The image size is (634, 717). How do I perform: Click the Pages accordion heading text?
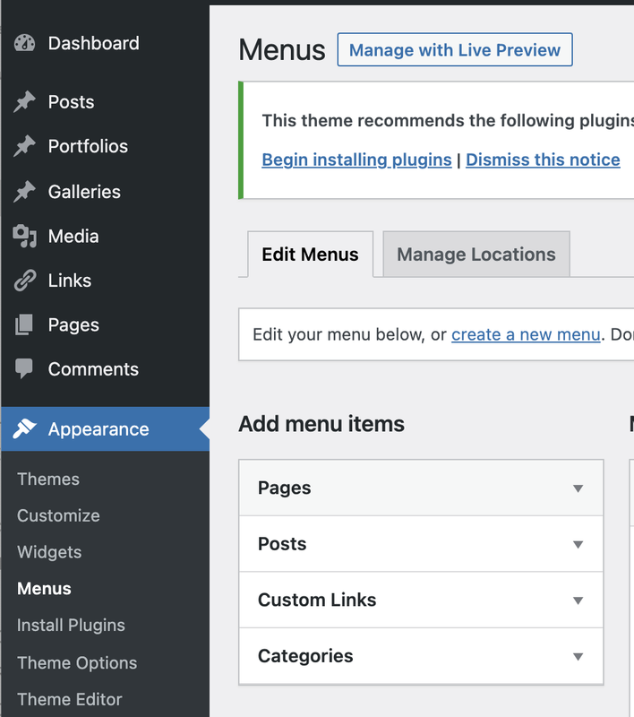click(285, 488)
